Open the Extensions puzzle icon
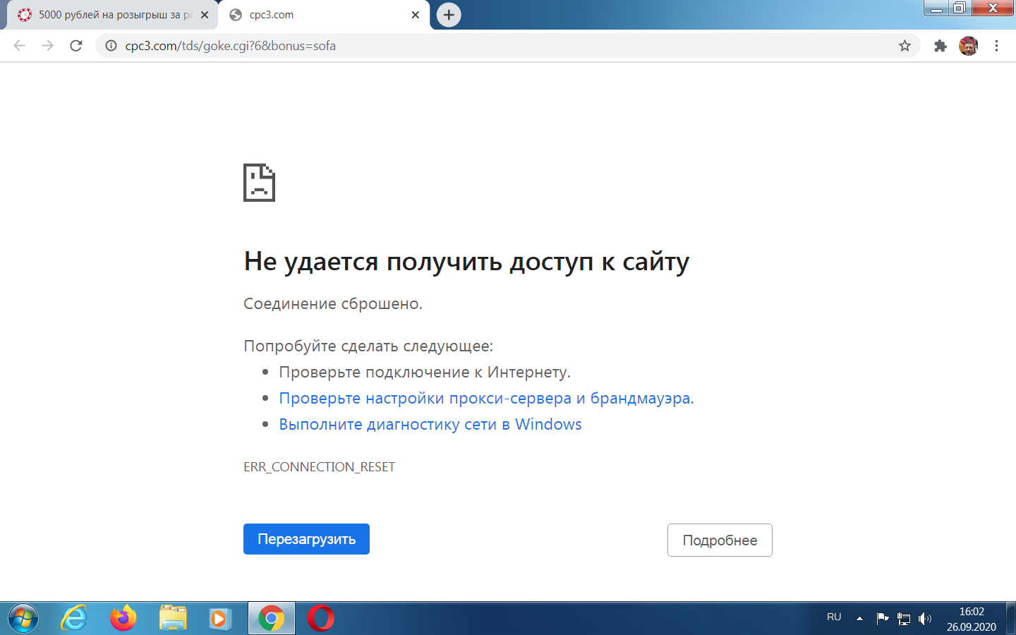 [940, 46]
